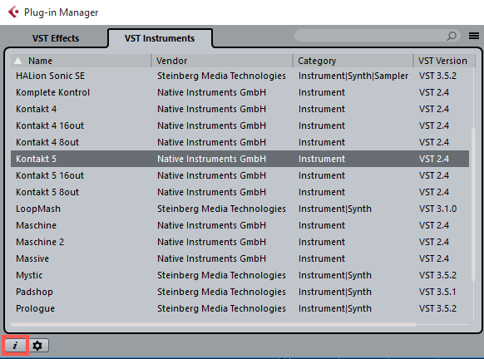Click the search magnifier icon

(x=452, y=36)
